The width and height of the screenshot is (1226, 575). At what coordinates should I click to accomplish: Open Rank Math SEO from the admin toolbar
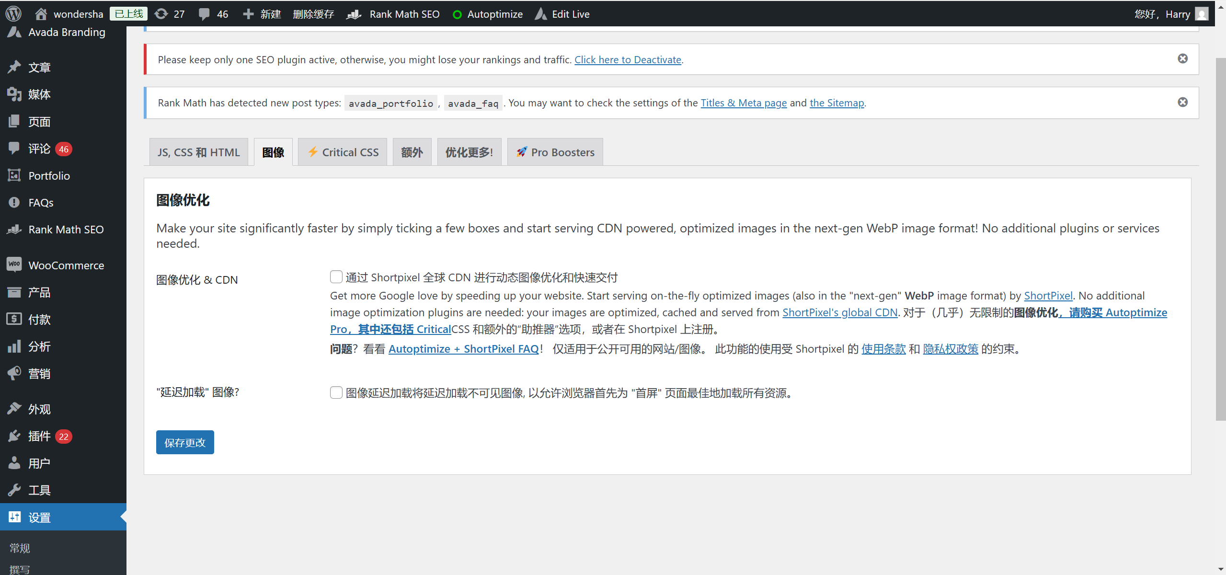(393, 13)
